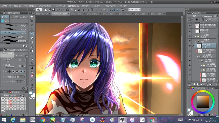Enable vector magnet checkbox in tool property
The height and width of the screenshot is (123, 219).
pos(4,81)
